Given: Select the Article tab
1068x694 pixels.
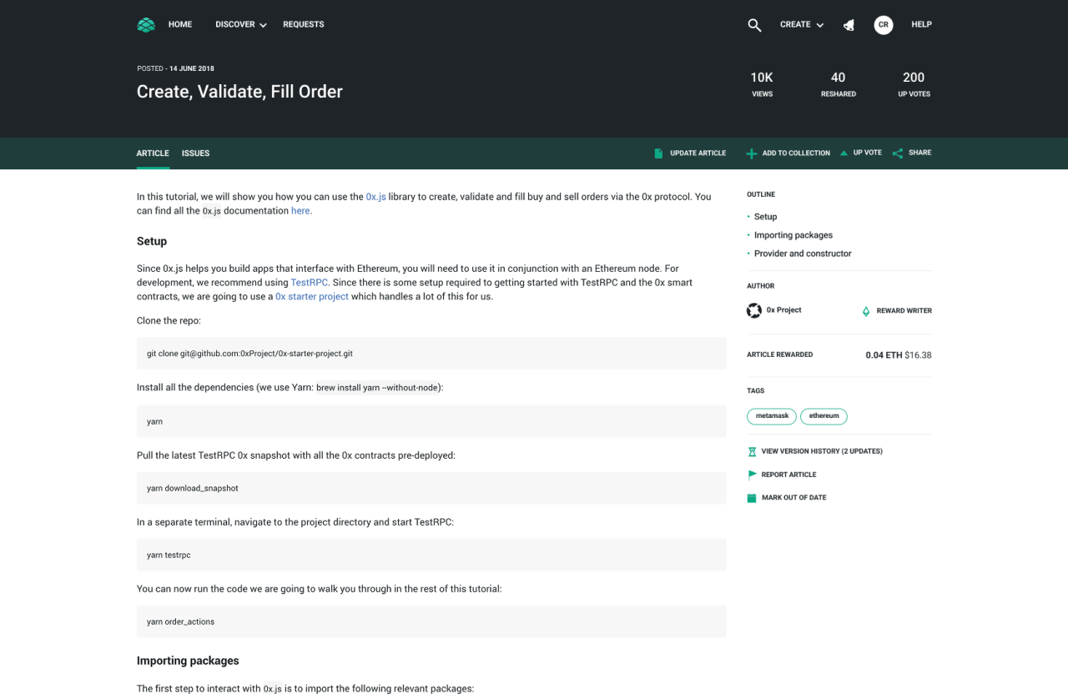Looking at the screenshot, I should [x=153, y=153].
